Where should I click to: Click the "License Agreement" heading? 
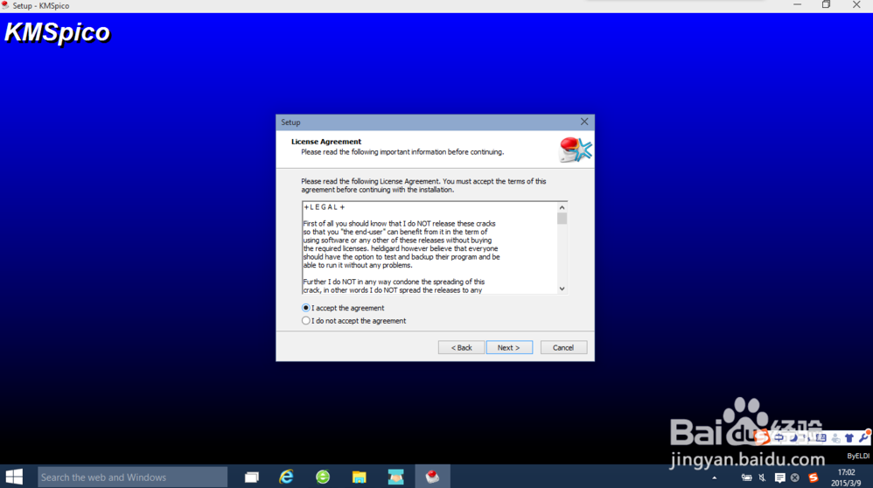click(x=326, y=142)
